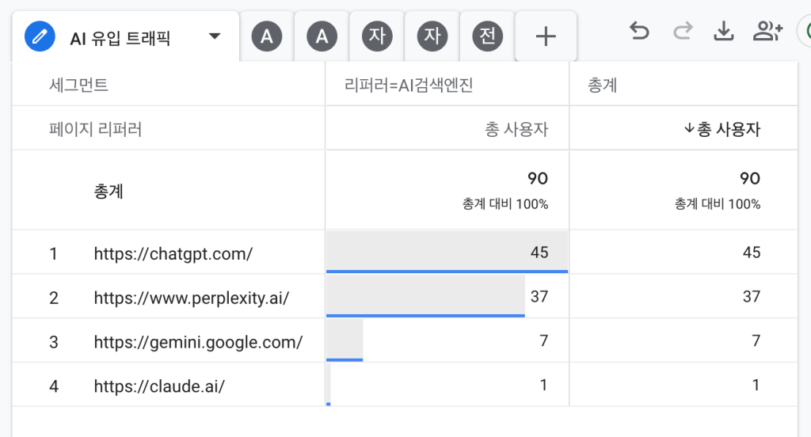
Task: Click the undo arrow icon
Action: coord(639,32)
